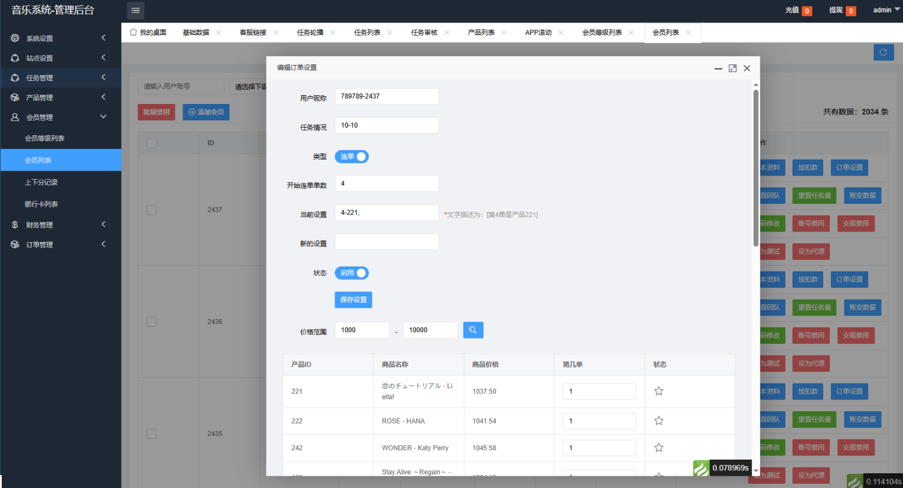Click the 新的设置 input field
903x488 pixels.
(x=387, y=242)
